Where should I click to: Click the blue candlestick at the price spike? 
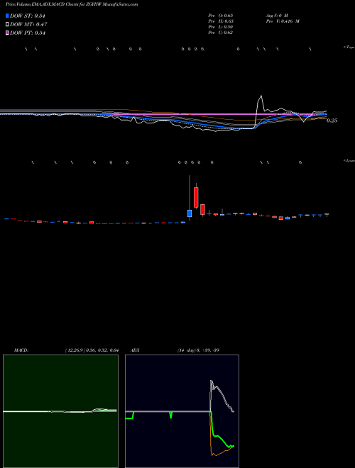[x=190, y=213]
